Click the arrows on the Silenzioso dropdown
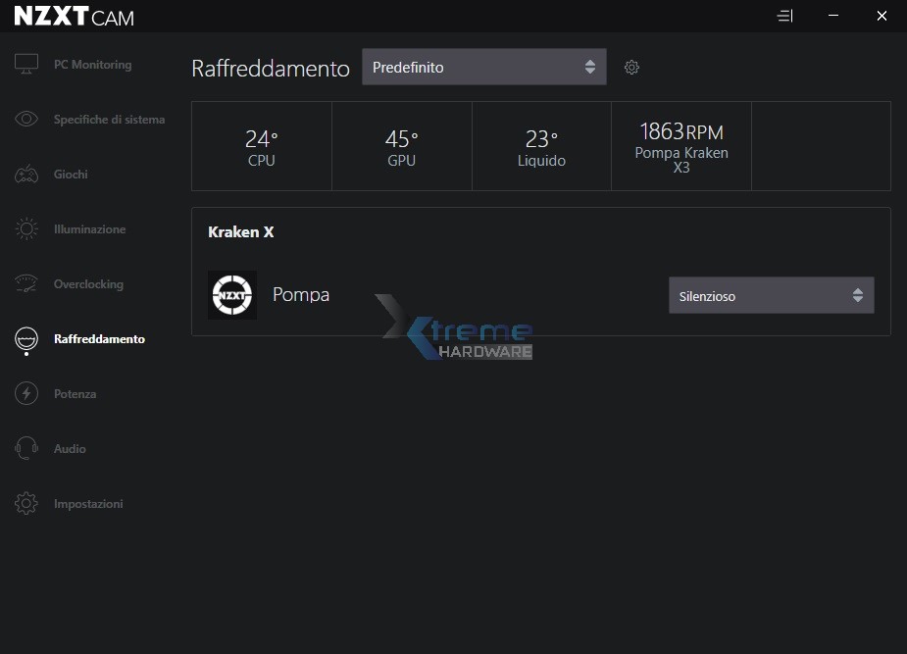The width and height of the screenshot is (907, 654). pos(858,295)
